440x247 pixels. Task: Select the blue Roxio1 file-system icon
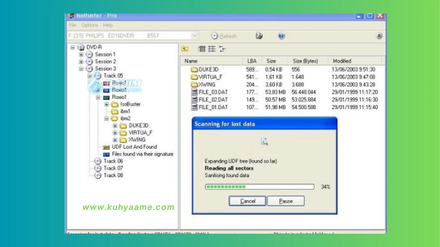pyautogui.click(x=106, y=90)
